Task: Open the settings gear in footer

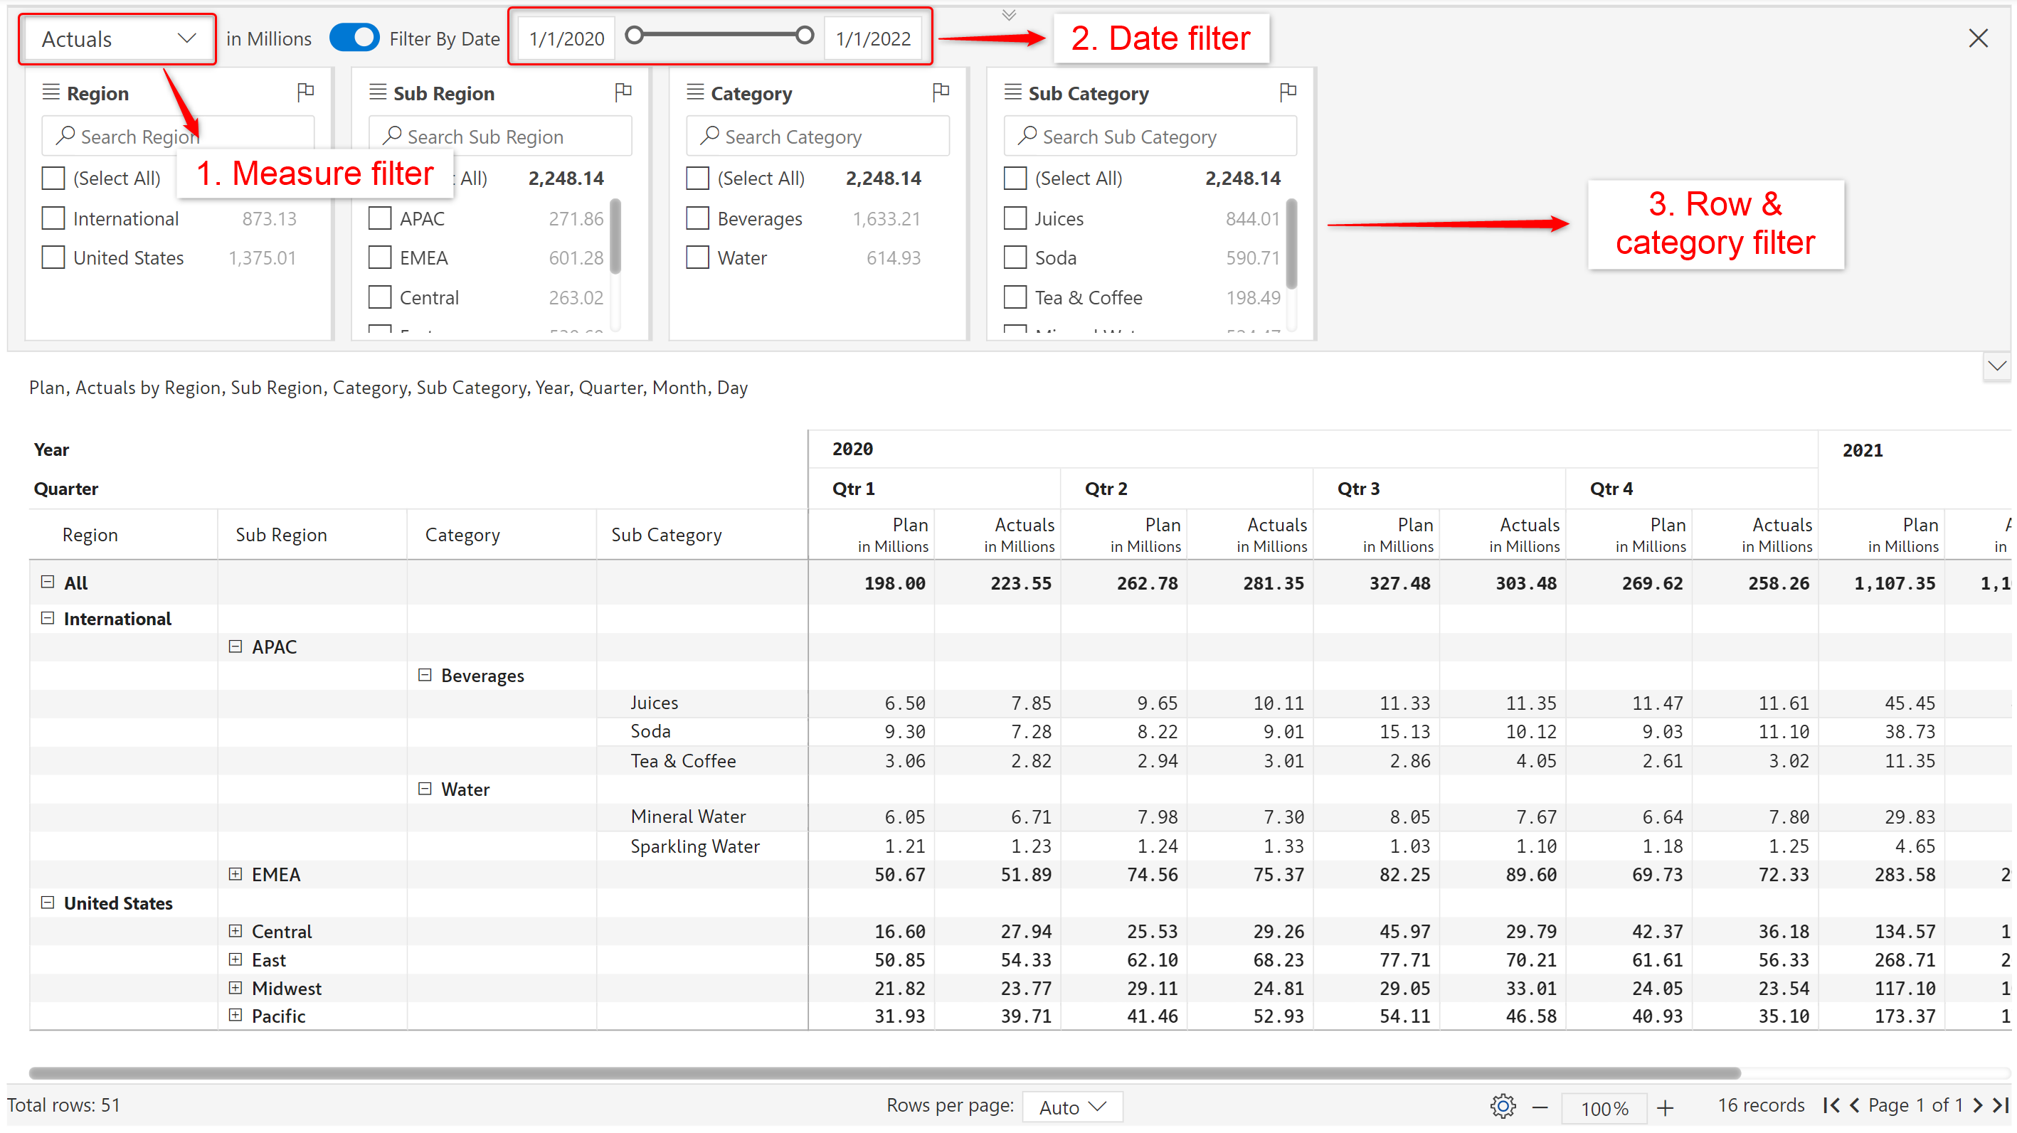Action: tap(1503, 1107)
